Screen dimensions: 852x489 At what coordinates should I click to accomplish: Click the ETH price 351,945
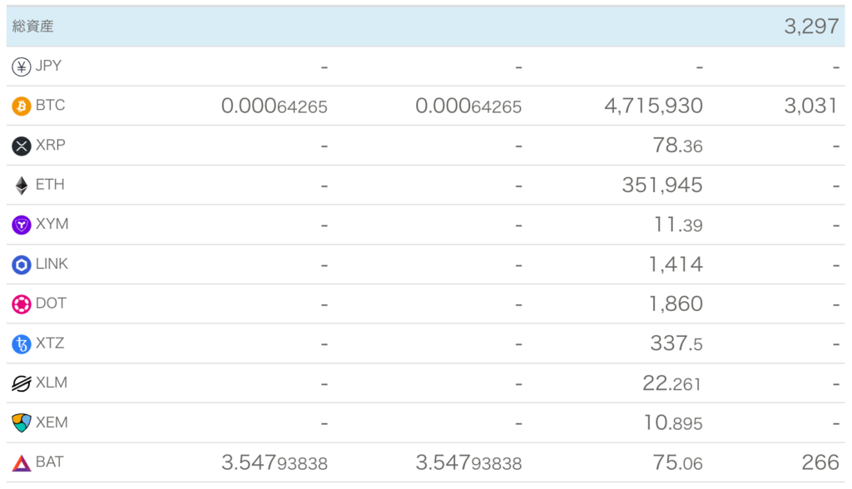pyautogui.click(x=662, y=185)
